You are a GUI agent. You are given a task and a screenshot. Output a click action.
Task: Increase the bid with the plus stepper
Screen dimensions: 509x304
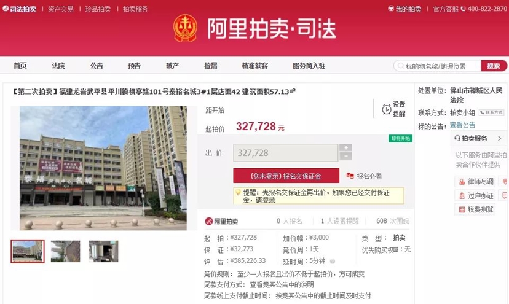pyautogui.click(x=345, y=147)
